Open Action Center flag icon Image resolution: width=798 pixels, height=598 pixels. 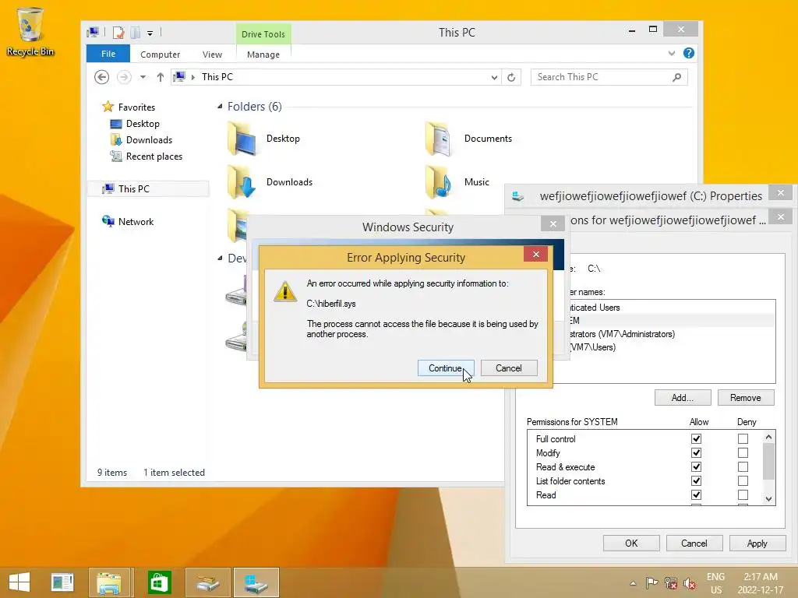(x=651, y=582)
